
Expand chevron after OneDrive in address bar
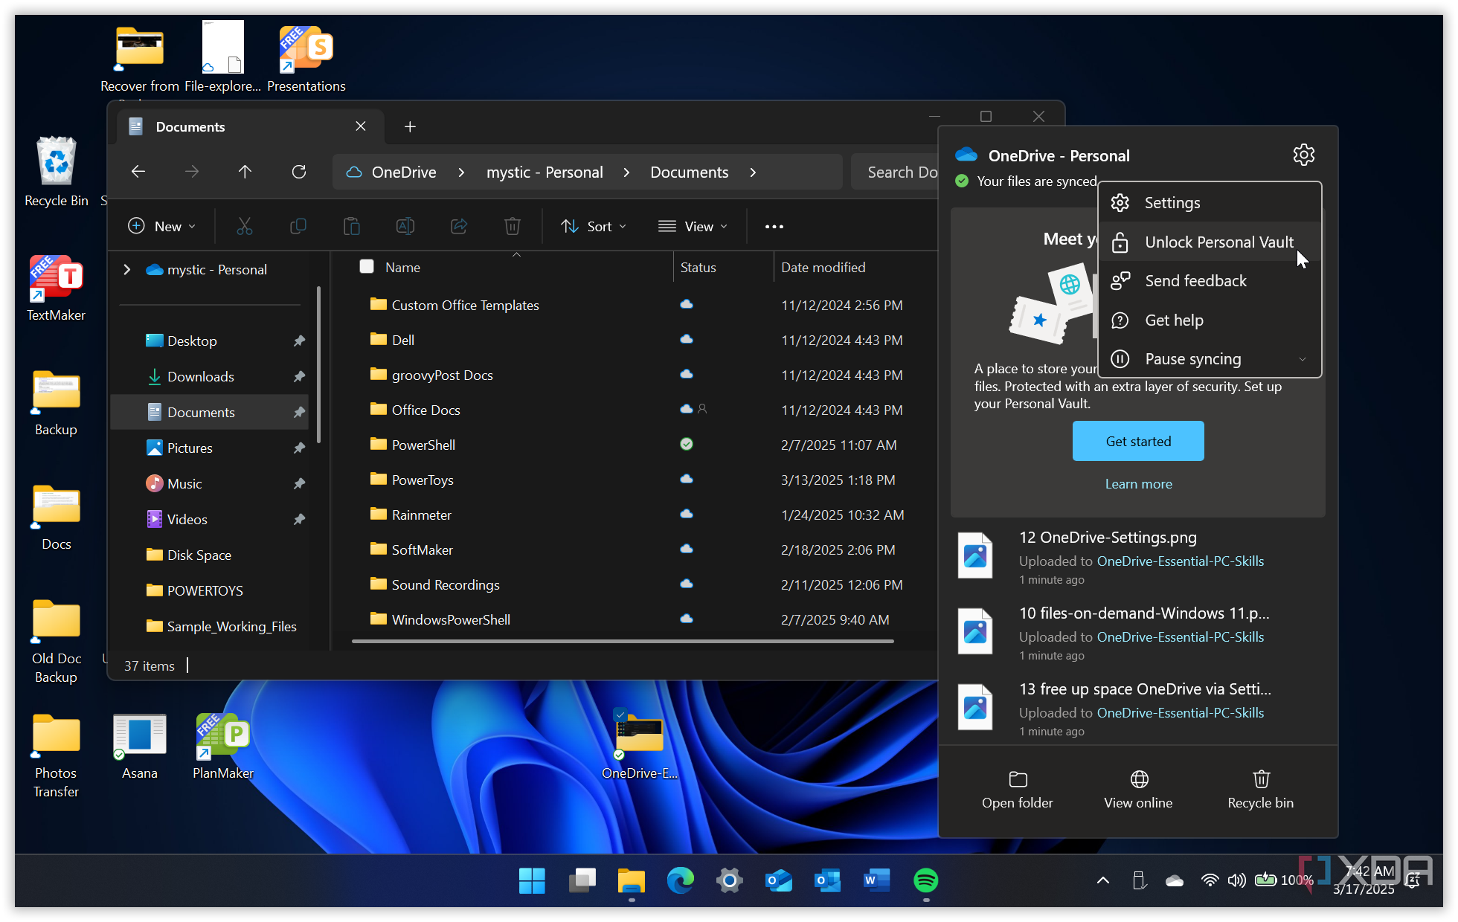click(461, 172)
